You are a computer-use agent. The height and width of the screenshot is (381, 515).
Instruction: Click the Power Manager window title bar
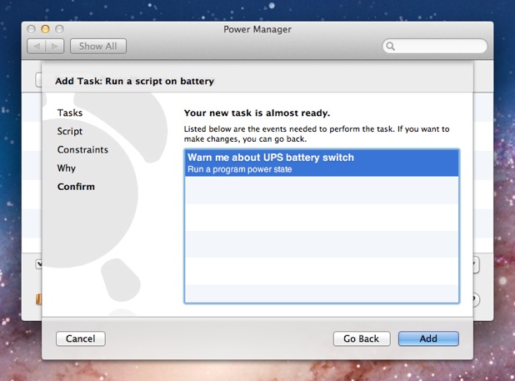point(257,29)
